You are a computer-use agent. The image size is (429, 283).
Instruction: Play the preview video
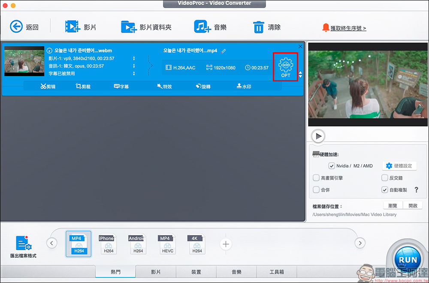click(318, 136)
